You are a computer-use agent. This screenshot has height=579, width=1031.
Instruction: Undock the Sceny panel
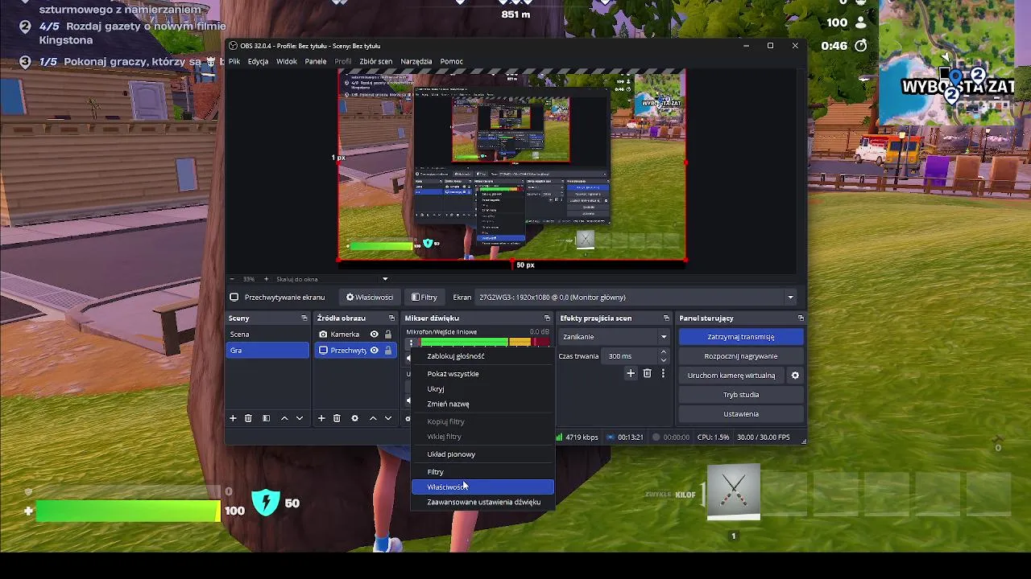[x=304, y=318]
